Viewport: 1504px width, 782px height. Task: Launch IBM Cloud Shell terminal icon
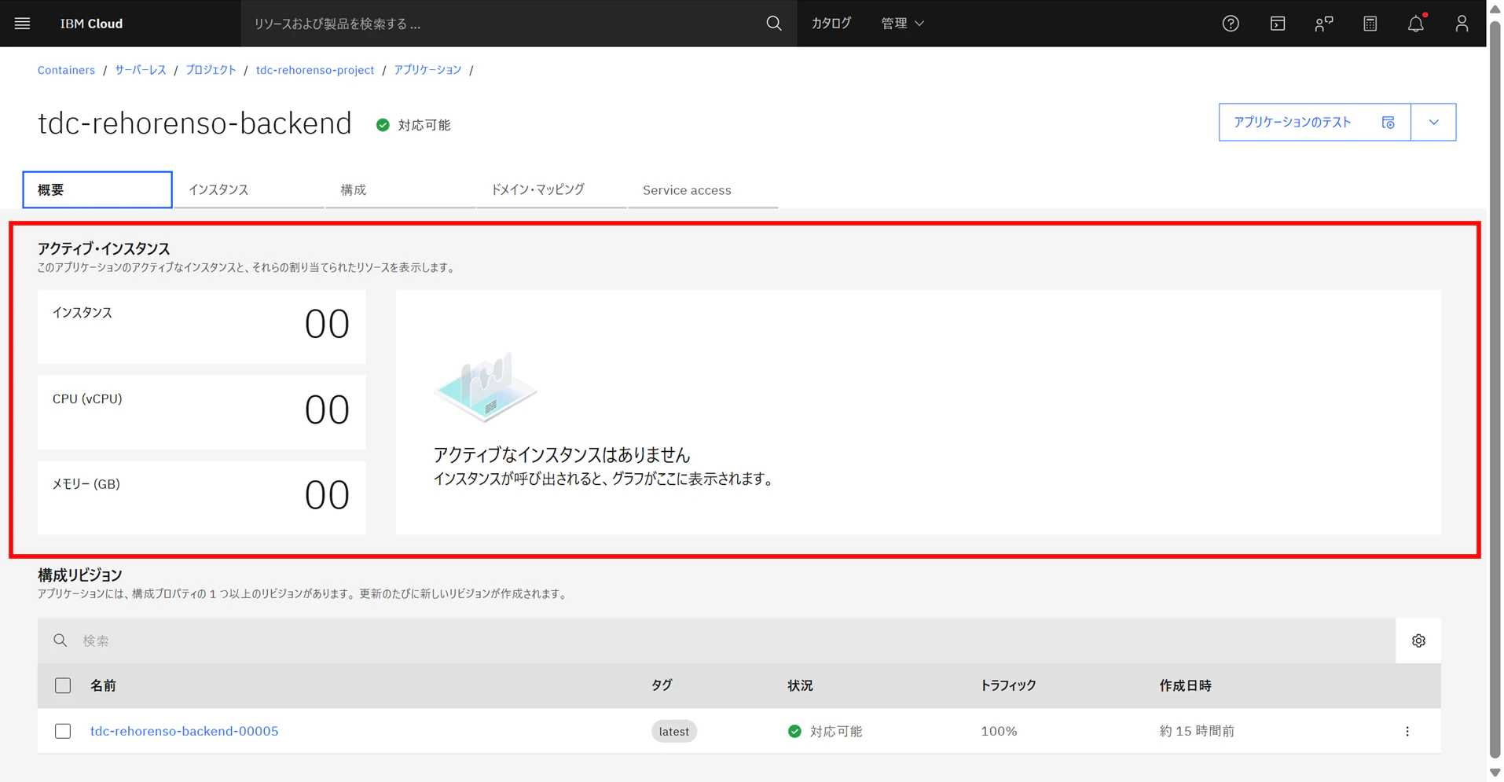(x=1277, y=24)
